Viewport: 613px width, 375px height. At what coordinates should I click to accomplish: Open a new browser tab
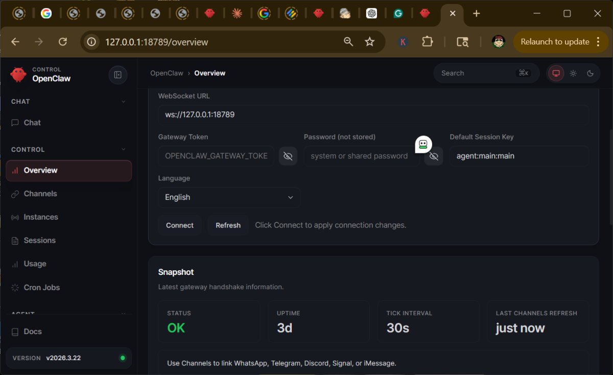(477, 14)
